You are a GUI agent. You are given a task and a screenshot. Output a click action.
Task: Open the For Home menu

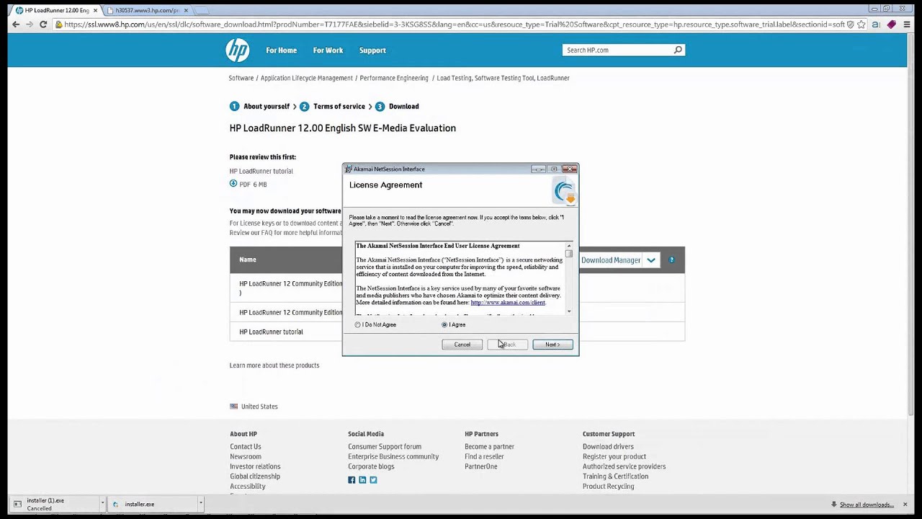pyautogui.click(x=281, y=50)
